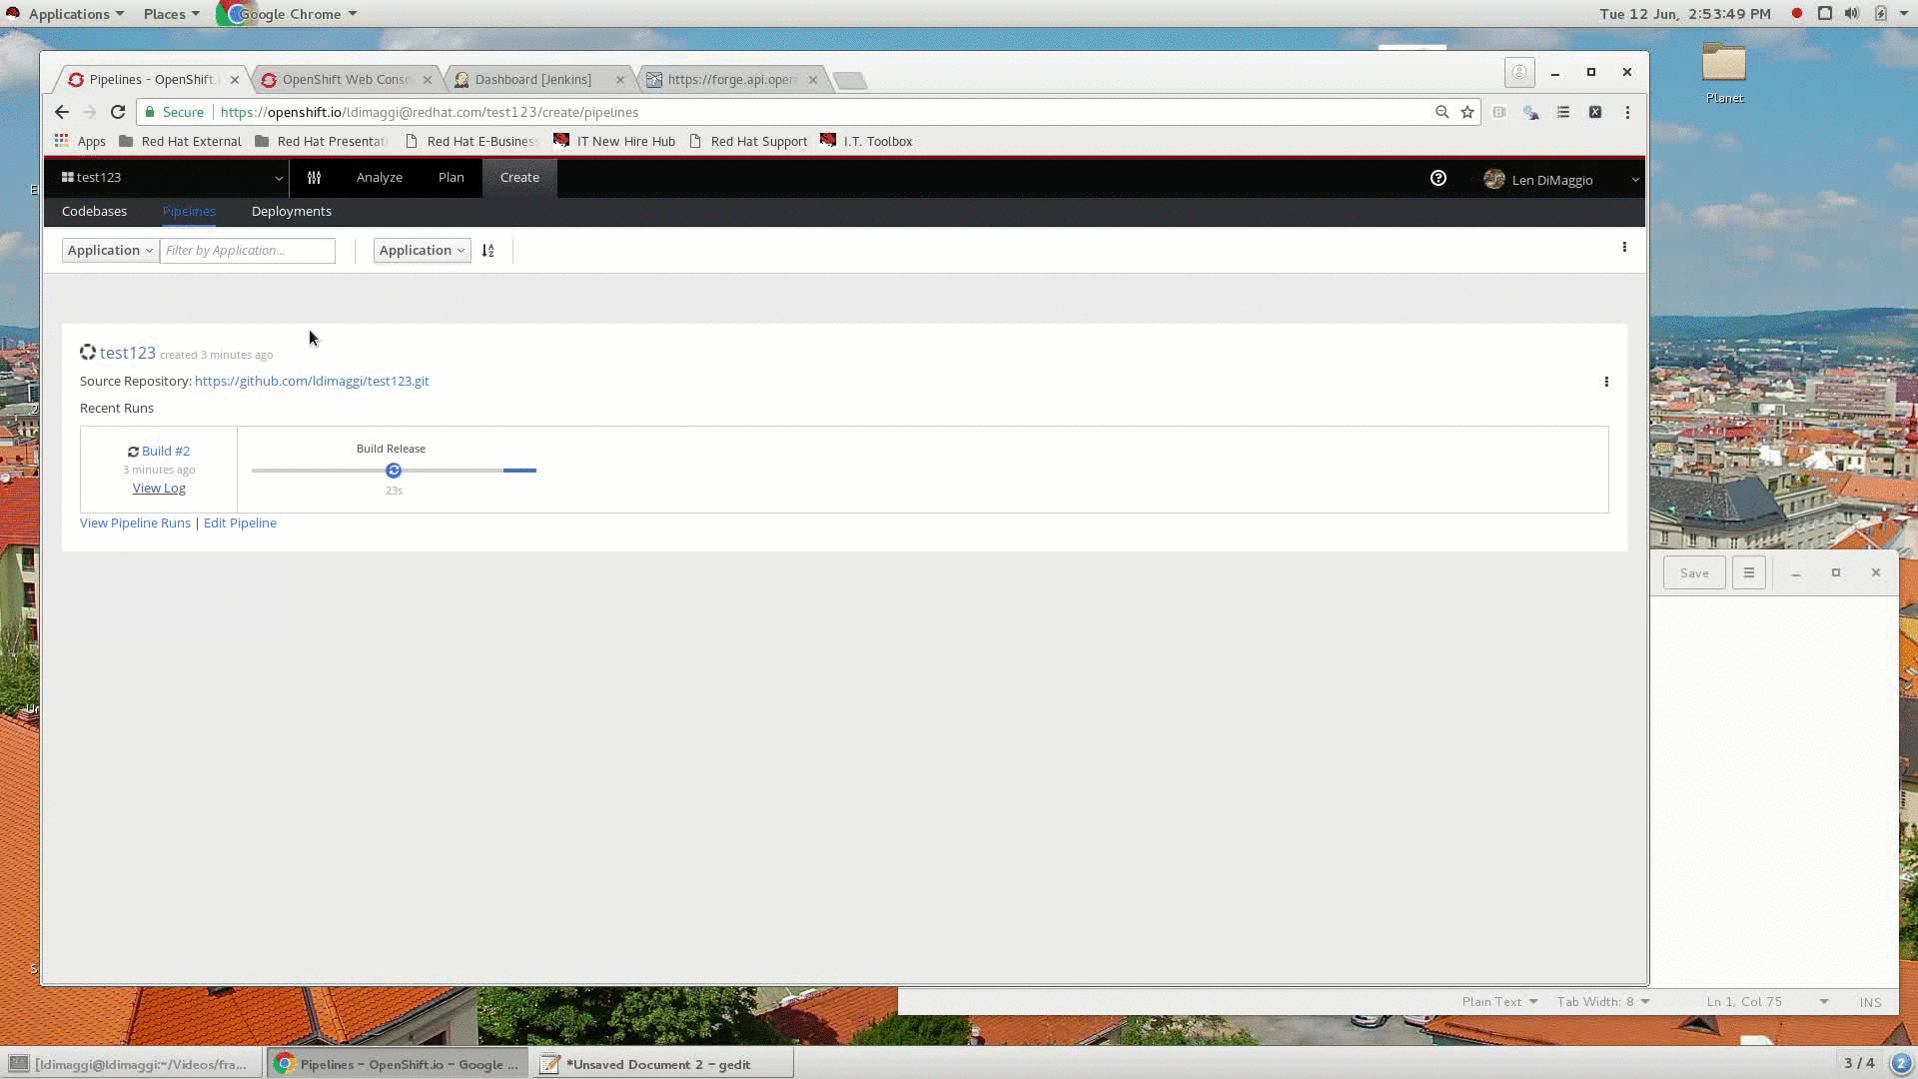Click the Chrome reload button
This screenshot has height=1079, width=1918.
coord(118,112)
